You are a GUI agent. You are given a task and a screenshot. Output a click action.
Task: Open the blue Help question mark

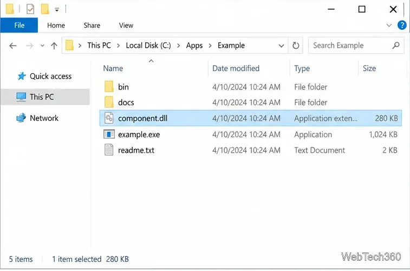pos(402,25)
